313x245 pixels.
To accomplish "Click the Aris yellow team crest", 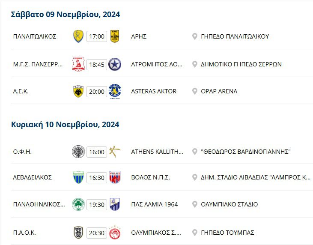I will (114, 36).
